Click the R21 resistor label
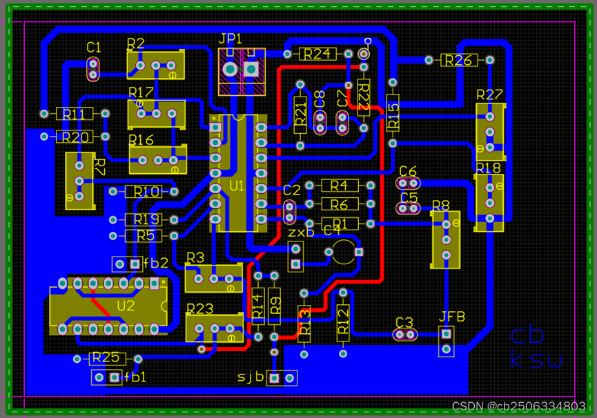This screenshot has height=418, width=597. pyautogui.click(x=300, y=115)
